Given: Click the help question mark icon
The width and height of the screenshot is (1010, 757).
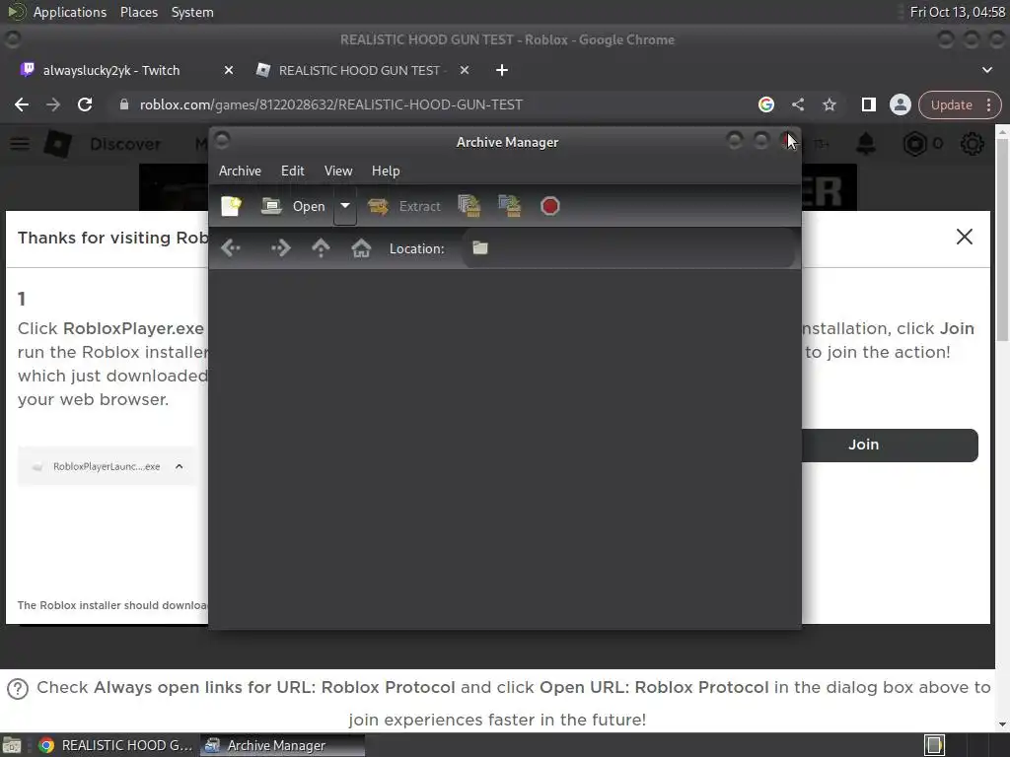Looking at the screenshot, I should pos(18,689).
